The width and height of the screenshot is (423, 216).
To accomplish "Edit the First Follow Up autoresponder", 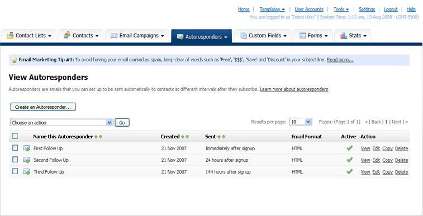I will pyautogui.click(x=376, y=148).
